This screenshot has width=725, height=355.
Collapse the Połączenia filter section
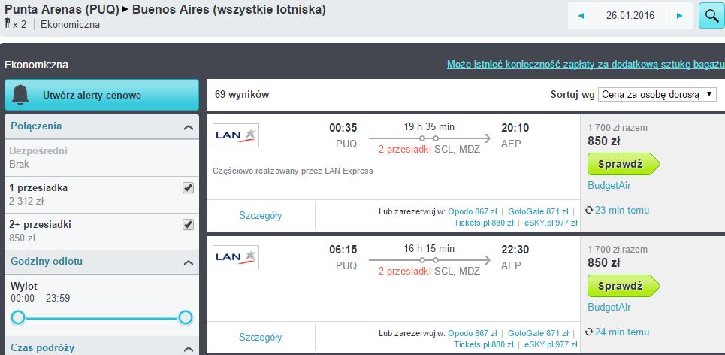[188, 127]
